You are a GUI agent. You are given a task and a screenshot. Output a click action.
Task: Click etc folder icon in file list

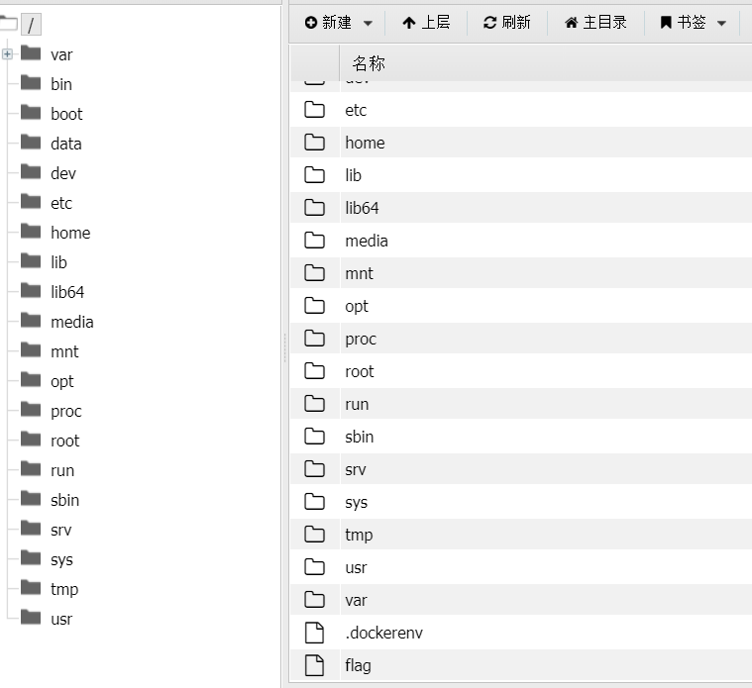pyautogui.click(x=315, y=110)
